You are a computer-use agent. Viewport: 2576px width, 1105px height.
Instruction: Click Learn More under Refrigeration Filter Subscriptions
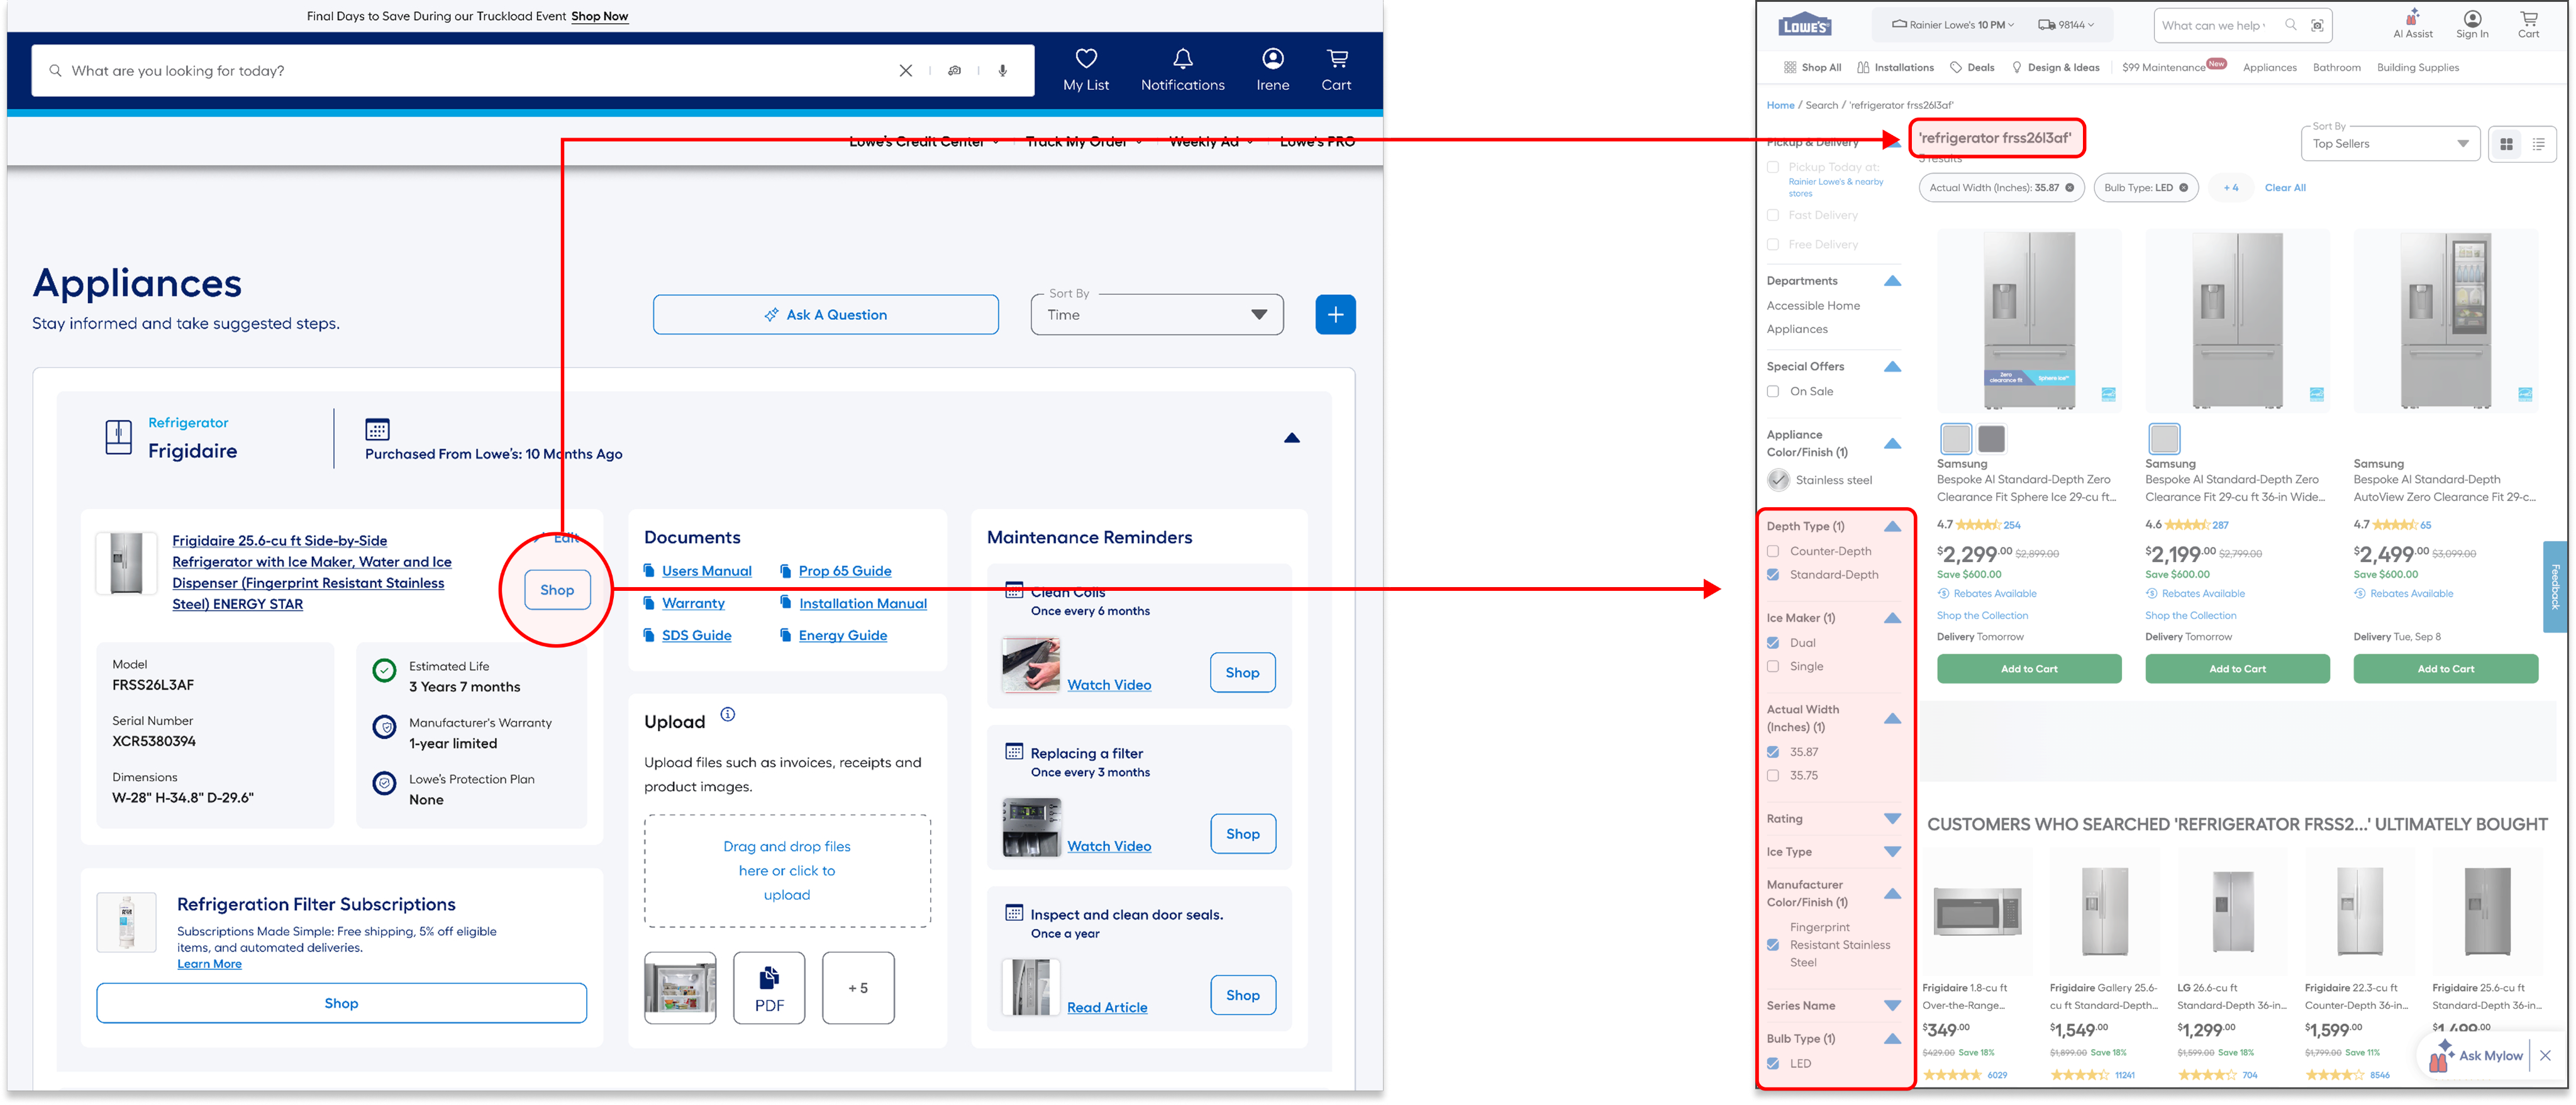coord(209,964)
